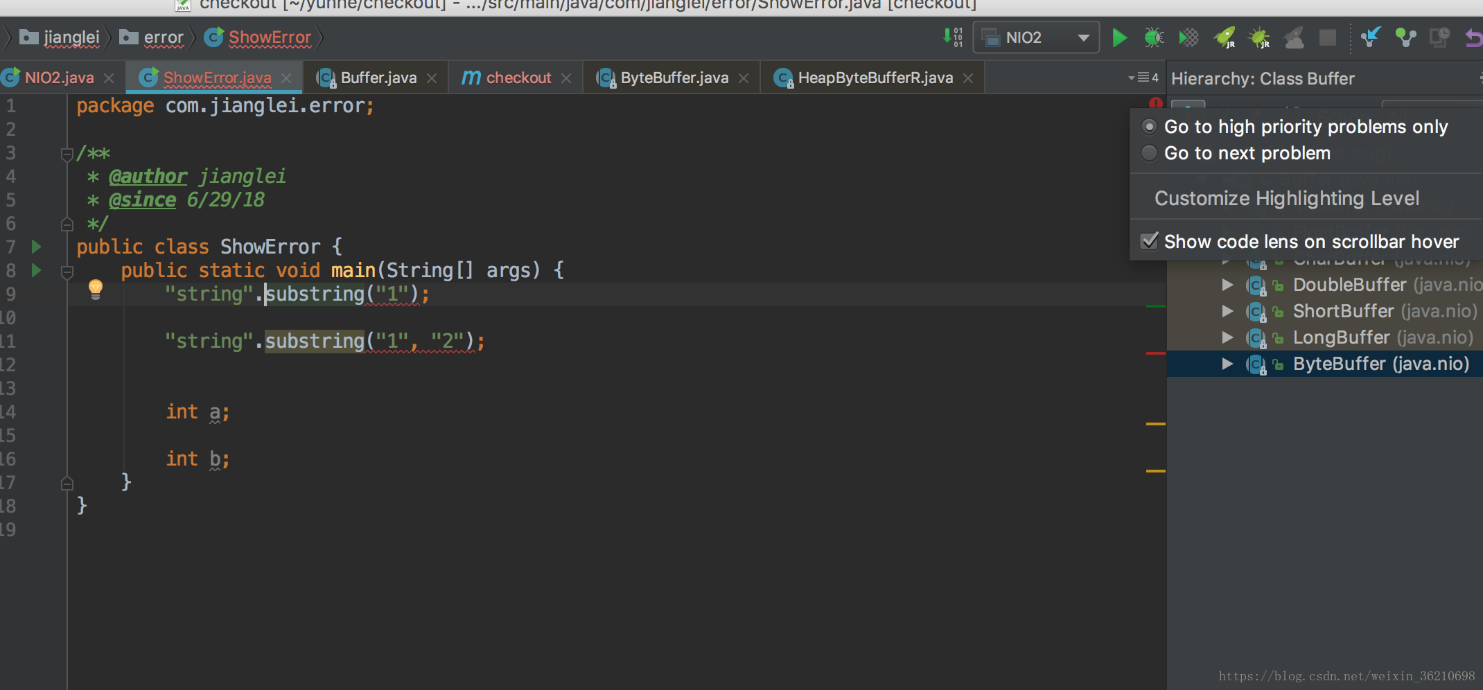
Task: Collapse the main method fold on line 8
Action: click(x=67, y=272)
